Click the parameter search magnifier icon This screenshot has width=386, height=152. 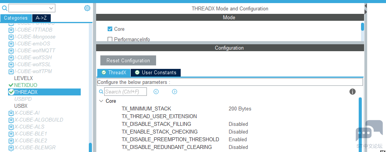pos(101,92)
